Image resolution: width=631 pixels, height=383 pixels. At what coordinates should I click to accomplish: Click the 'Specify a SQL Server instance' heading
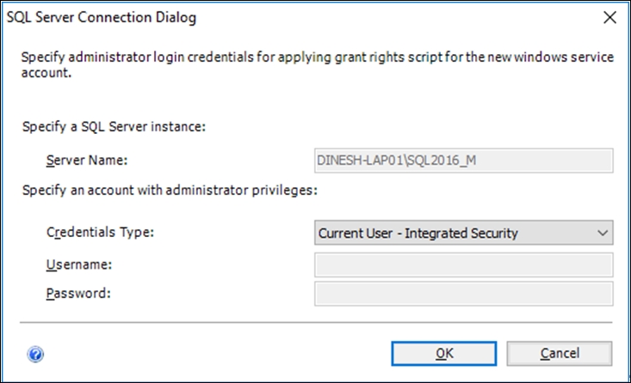[x=114, y=127]
